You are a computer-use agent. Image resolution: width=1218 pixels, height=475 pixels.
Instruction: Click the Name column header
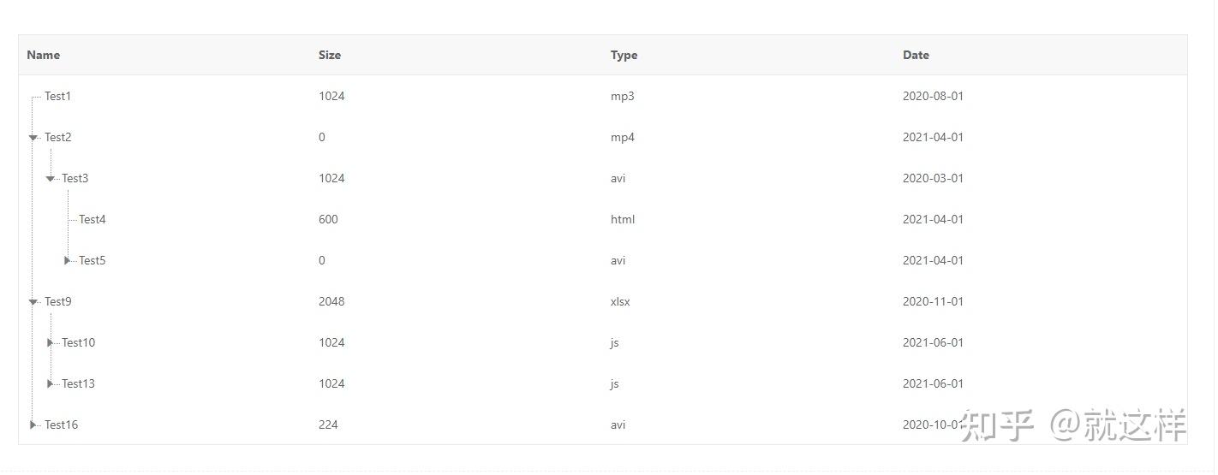(44, 55)
